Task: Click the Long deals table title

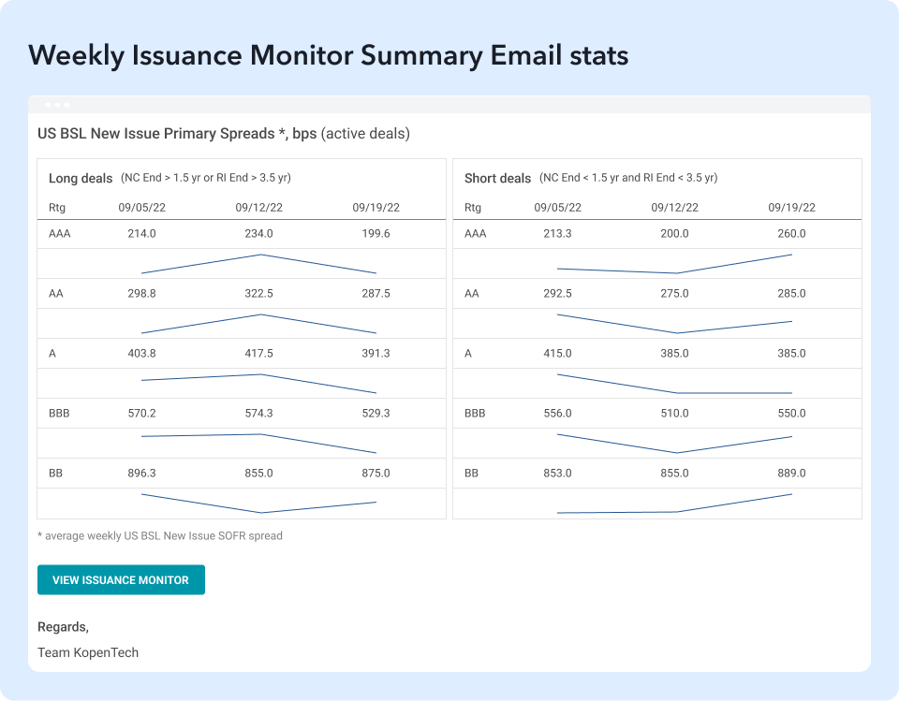Action: tap(81, 178)
